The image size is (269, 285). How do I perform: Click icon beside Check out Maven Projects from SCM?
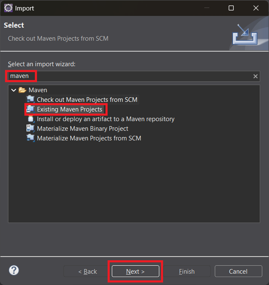(x=30, y=99)
